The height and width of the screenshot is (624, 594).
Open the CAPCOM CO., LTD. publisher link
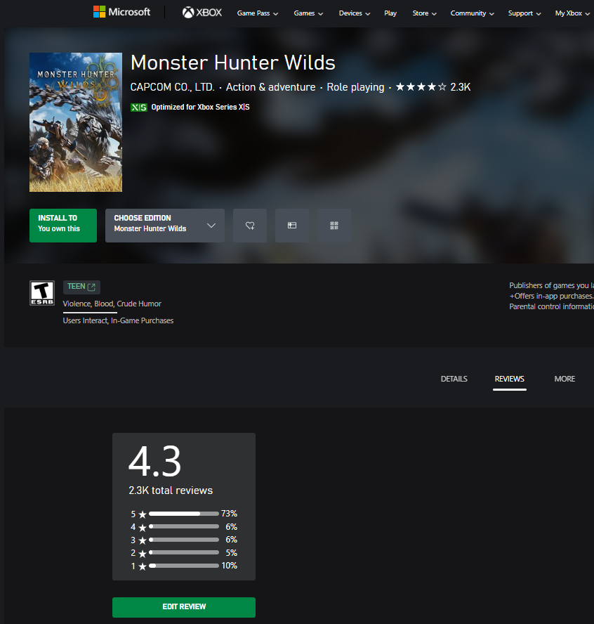click(x=172, y=86)
